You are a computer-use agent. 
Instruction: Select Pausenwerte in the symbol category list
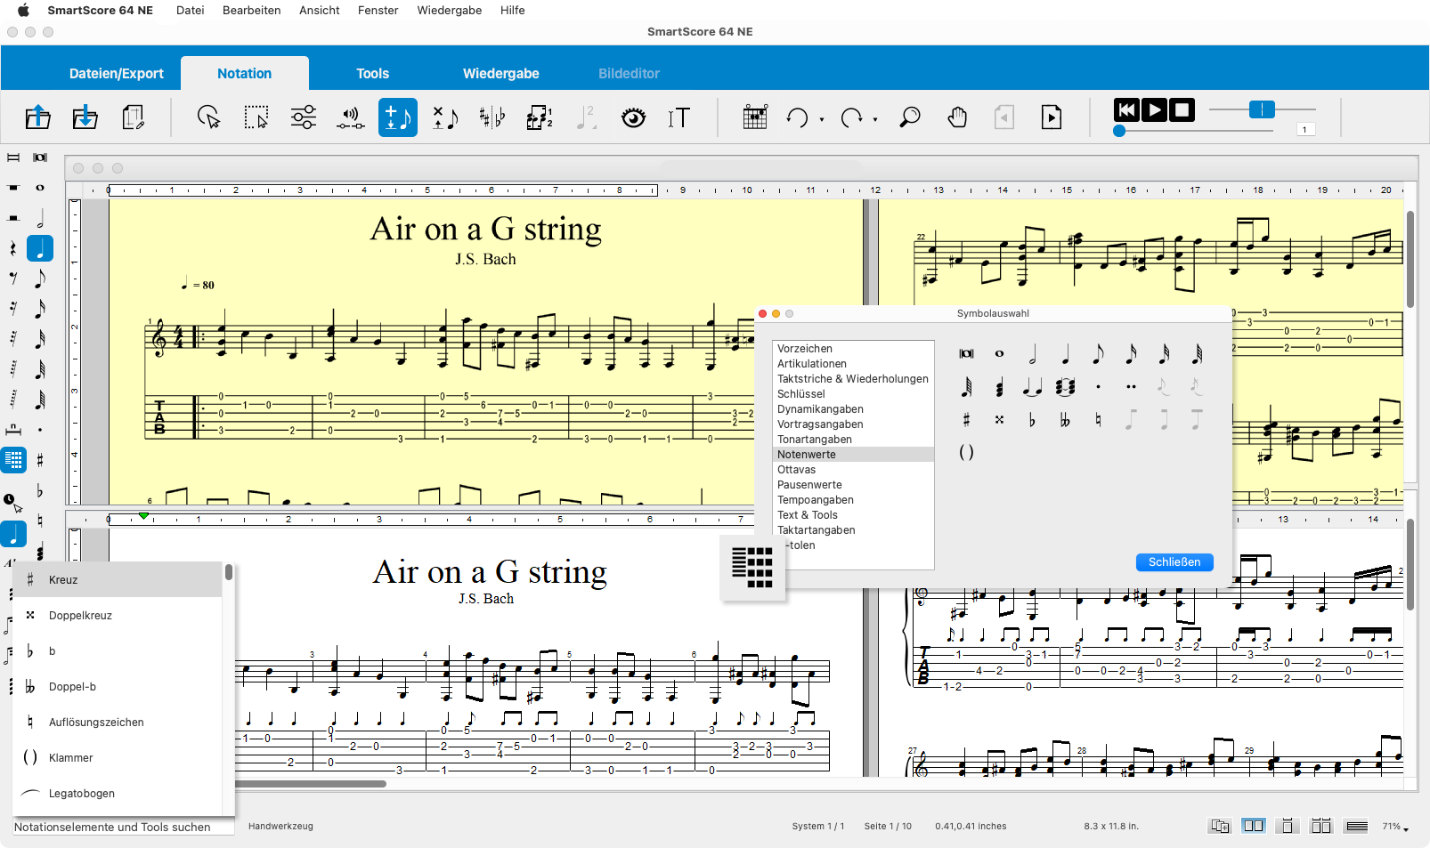(809, 485)
